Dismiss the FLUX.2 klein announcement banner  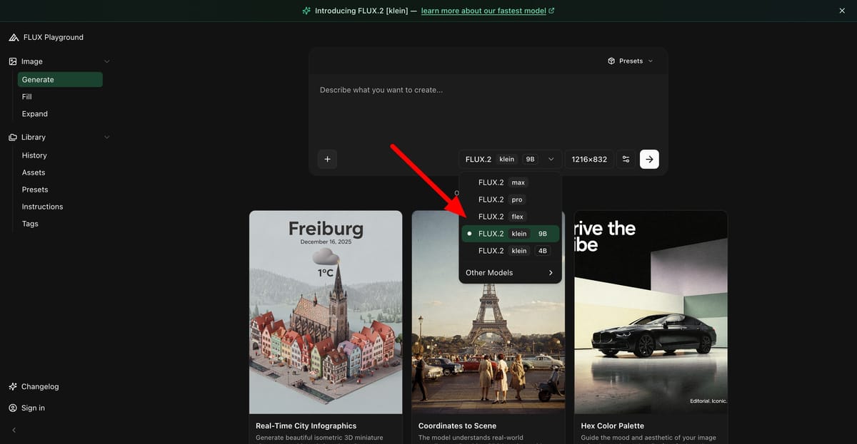point(841,11)
